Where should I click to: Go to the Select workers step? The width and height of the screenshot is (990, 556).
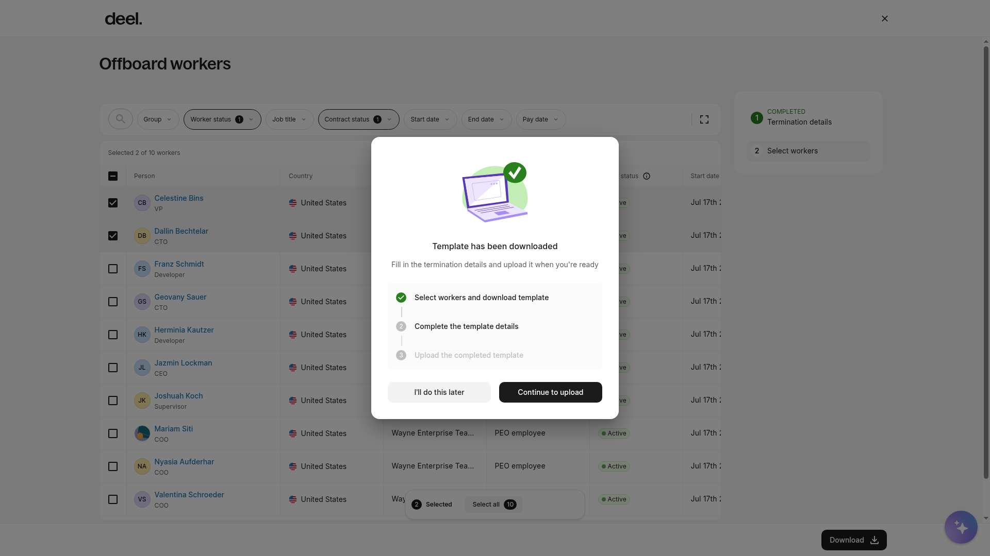coord(808,151)
